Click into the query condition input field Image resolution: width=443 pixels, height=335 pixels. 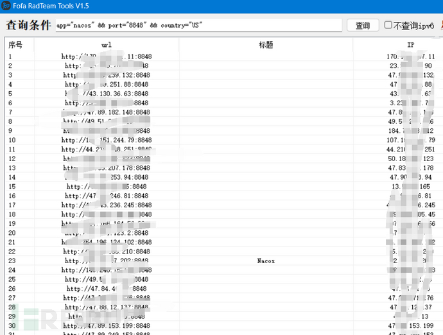[x=198, y=26]
